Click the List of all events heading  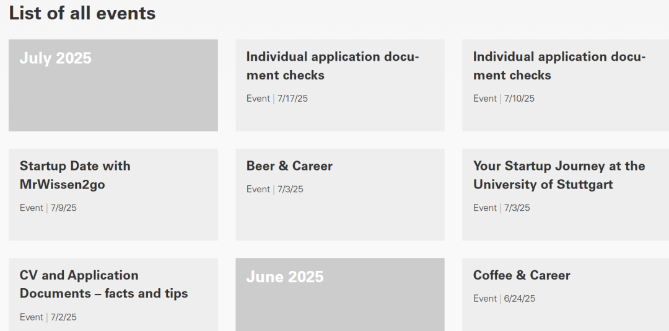coord(82,13)
